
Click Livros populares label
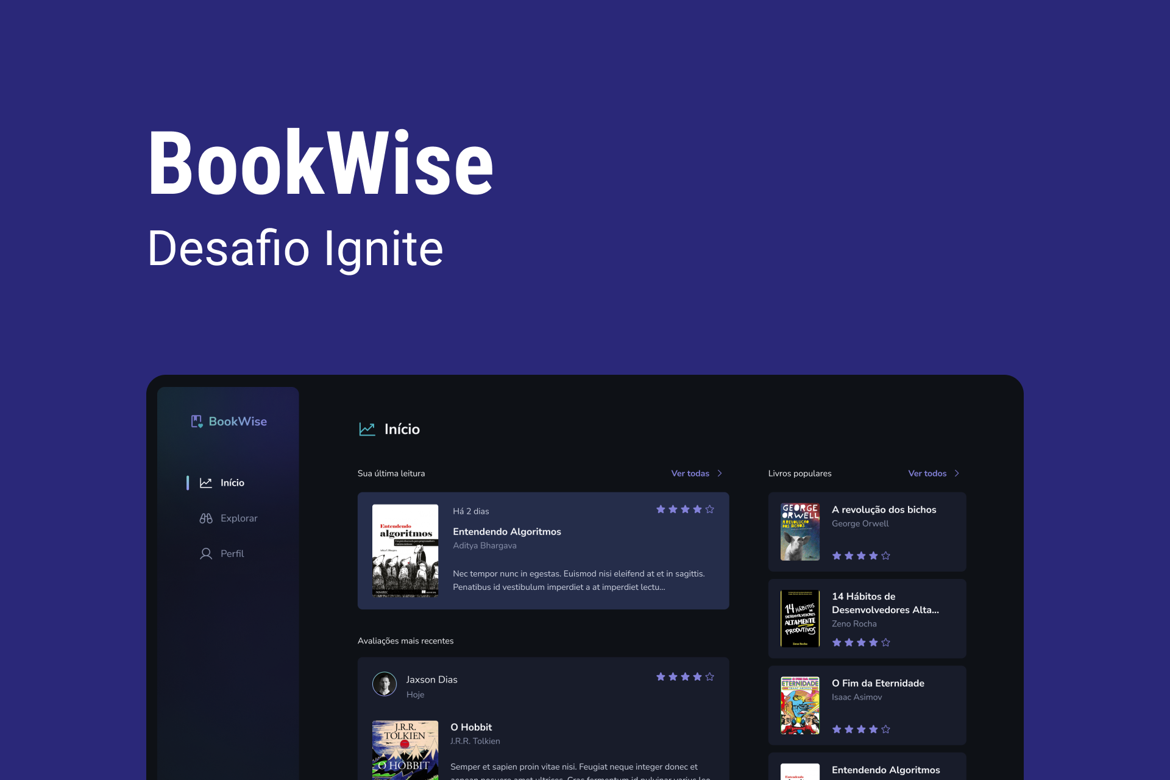799,473
